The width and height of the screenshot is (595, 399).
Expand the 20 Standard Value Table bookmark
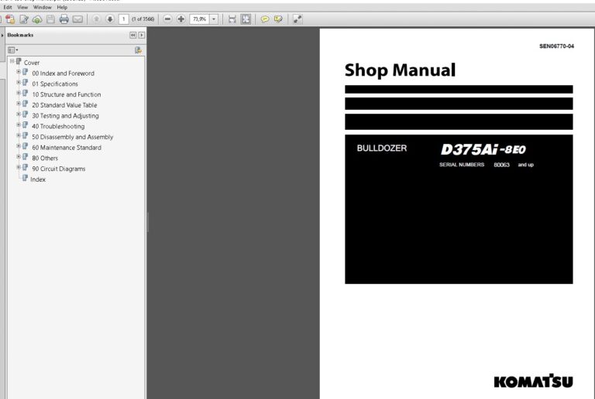(x=19, y=104)
